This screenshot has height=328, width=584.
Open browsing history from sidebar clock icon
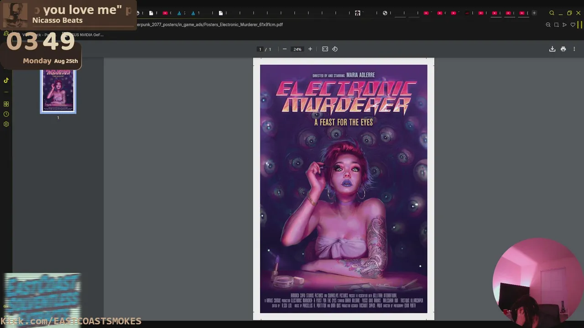pyautogui.click(x=6, y=114)
